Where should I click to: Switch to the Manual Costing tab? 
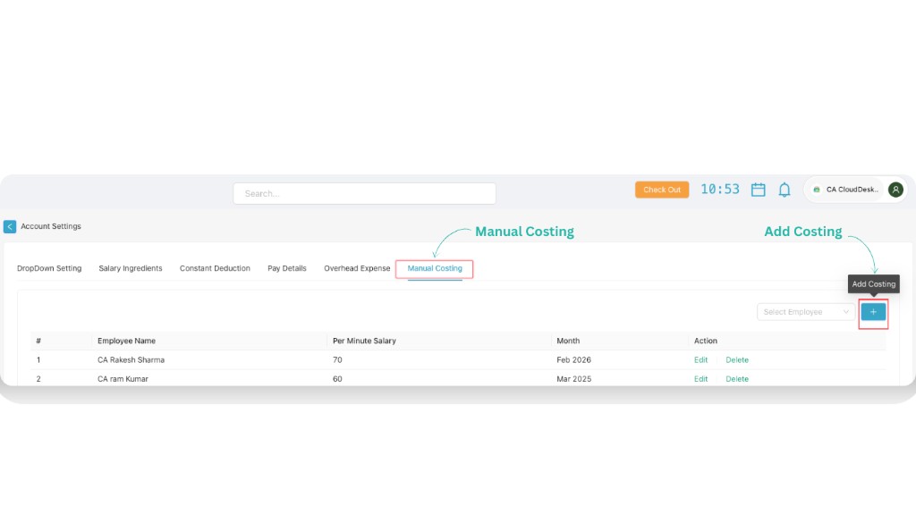(434, 267)
